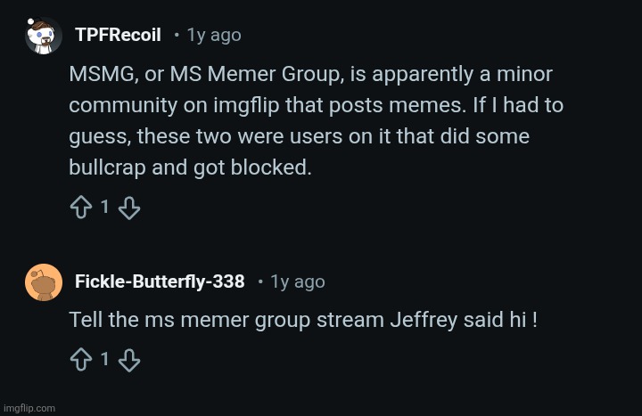Viewport: 642px width, 416px height.
Task: Open the TPFRecoil user profile link
Action: [x=118, y=36]
